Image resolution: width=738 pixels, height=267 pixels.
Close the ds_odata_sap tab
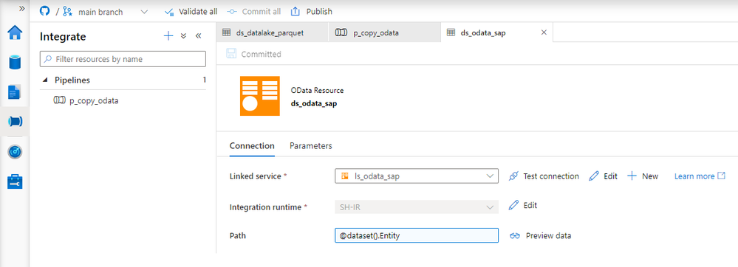click(x=544, y=33)
